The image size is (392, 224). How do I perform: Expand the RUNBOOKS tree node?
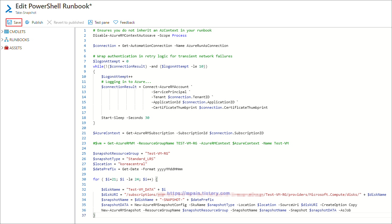click(2, 40)
